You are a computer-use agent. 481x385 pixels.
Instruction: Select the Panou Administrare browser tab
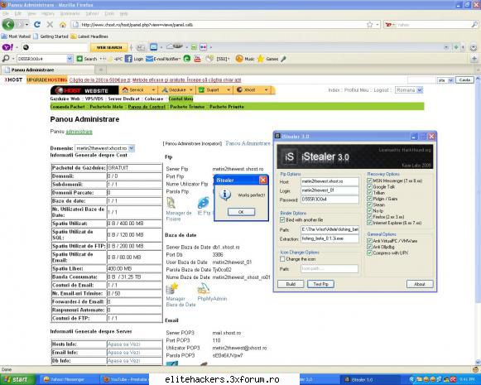tap(49, 70)
